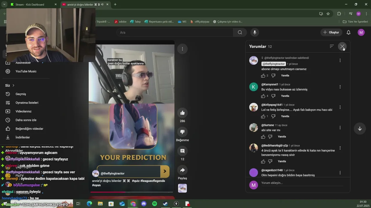Screen dimensions: 371x208
Task: Open YouTube Music in sidebar
Action: 26,71
